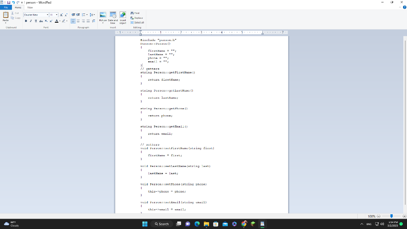Click the Replace icon in Editing group
The image size is (407, 229).
tap(135, 17)
